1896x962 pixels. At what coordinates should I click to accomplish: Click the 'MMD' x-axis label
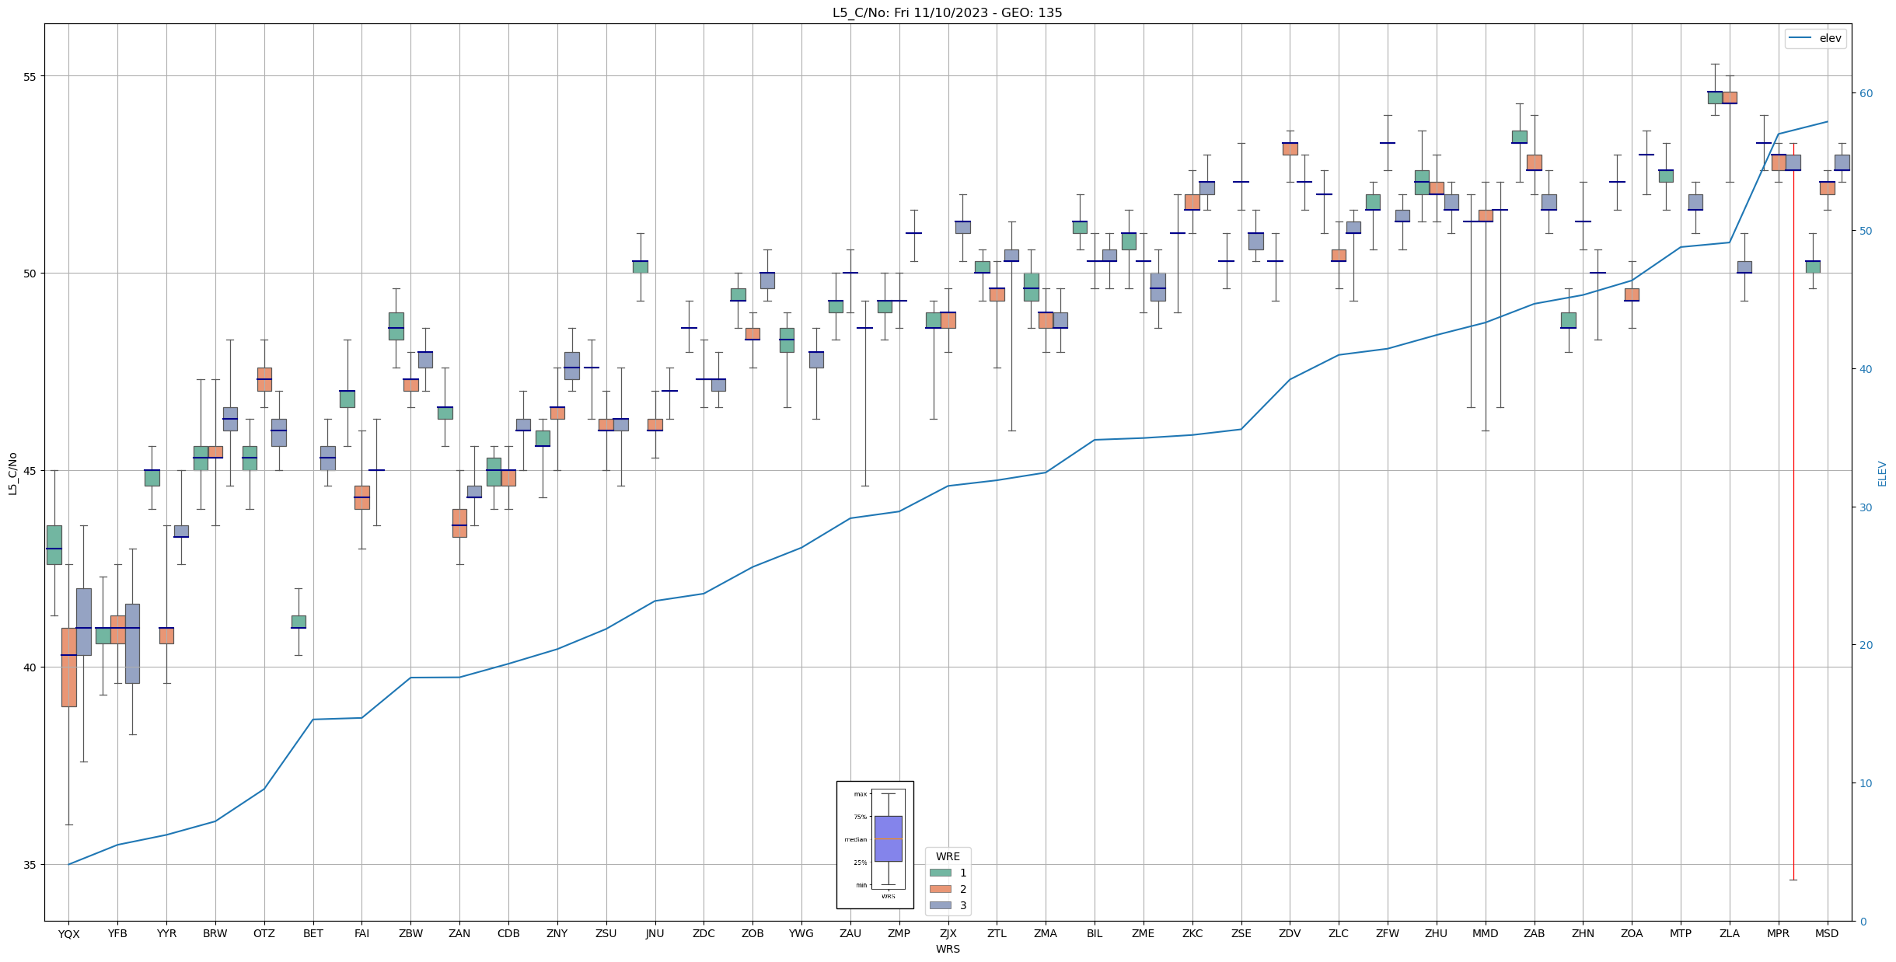click(1486, 933)
